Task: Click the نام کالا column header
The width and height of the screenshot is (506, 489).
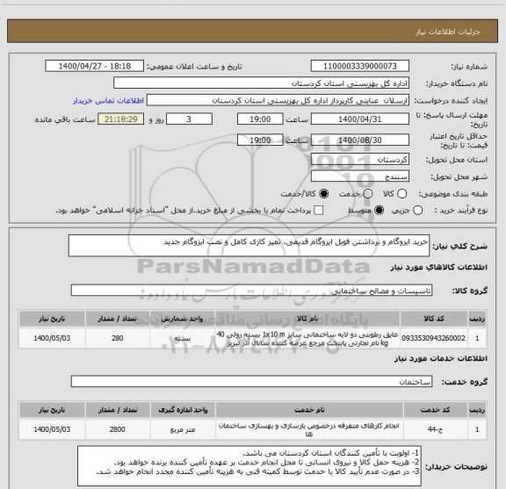Action: [x=307, y=319]
